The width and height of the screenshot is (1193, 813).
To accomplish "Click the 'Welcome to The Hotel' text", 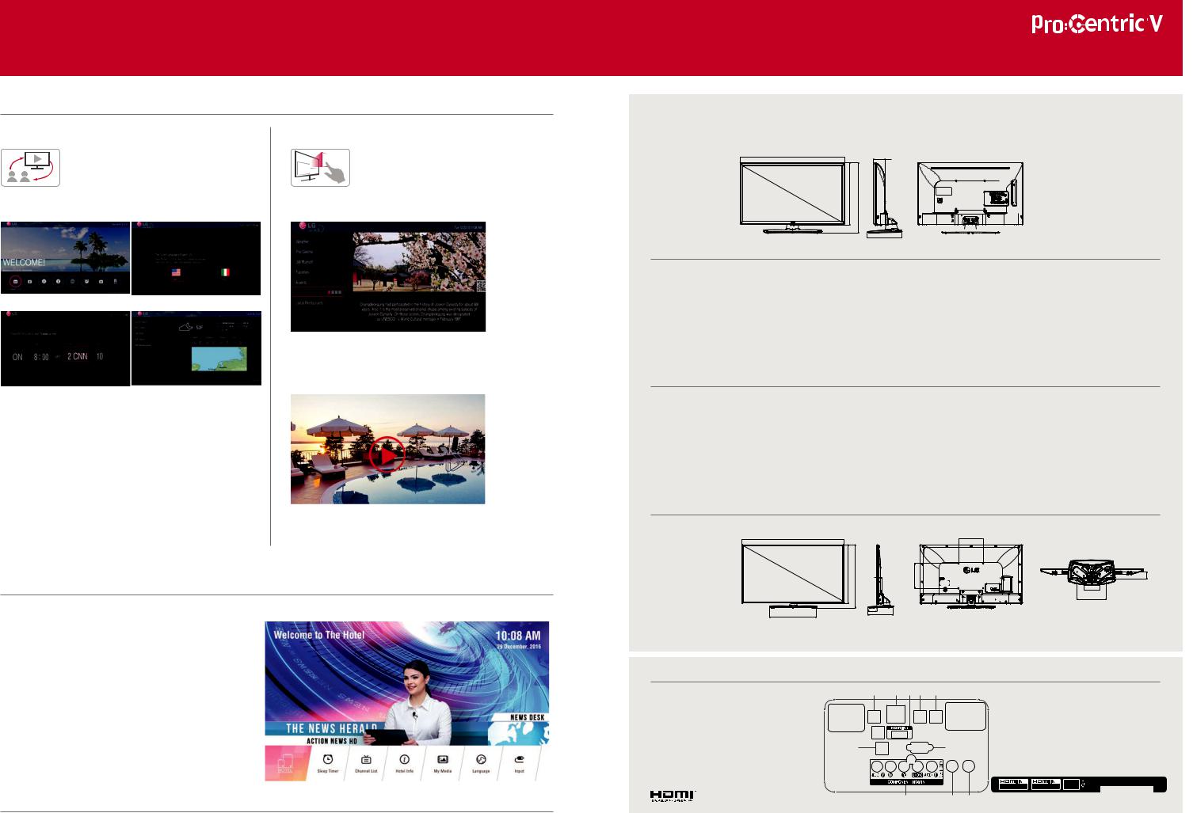I will pyautogui.click(x=319, y=635).
